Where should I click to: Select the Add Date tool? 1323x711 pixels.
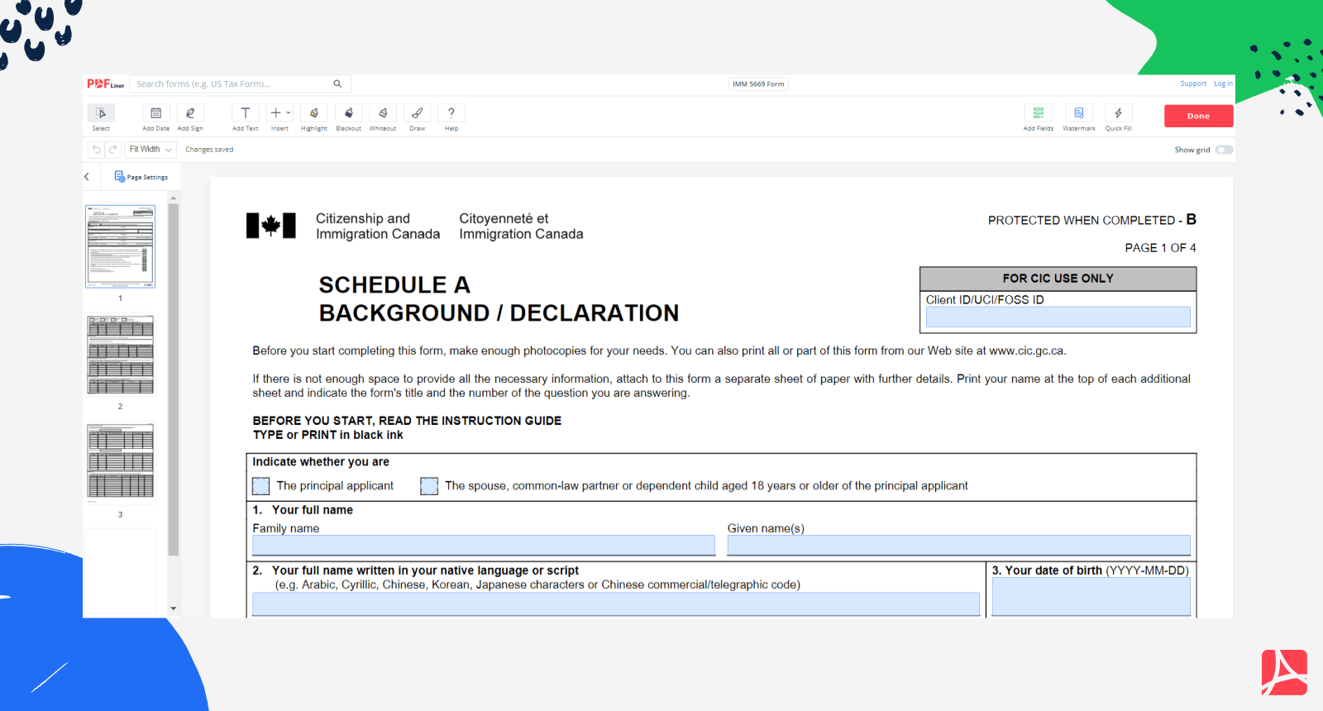pyautogui.click(x=155, y=113)
